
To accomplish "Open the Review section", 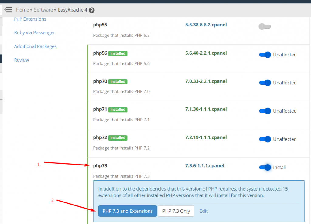I will tap(21, 60).
